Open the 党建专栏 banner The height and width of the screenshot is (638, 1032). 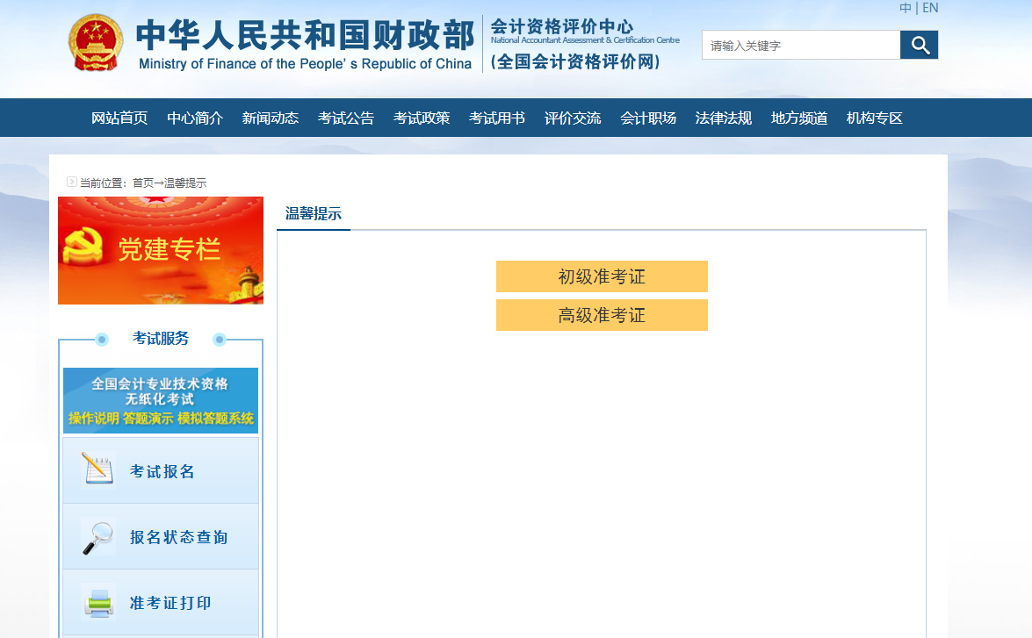161,250
